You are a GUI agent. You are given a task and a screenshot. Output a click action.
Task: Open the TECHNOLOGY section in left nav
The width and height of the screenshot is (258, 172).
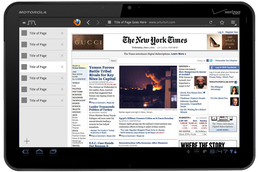pyautogui.click(x=79, y=100)
